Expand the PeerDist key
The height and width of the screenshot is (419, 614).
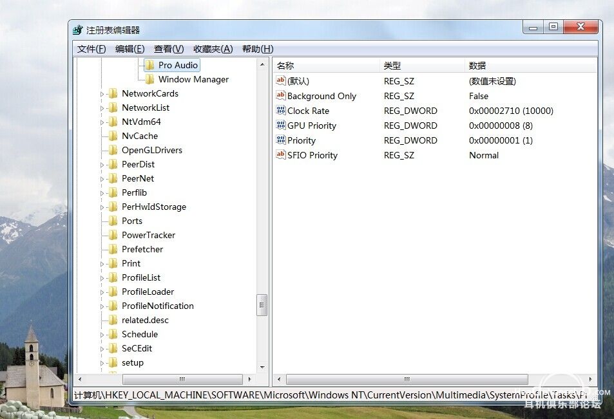(x=102, y=165)
